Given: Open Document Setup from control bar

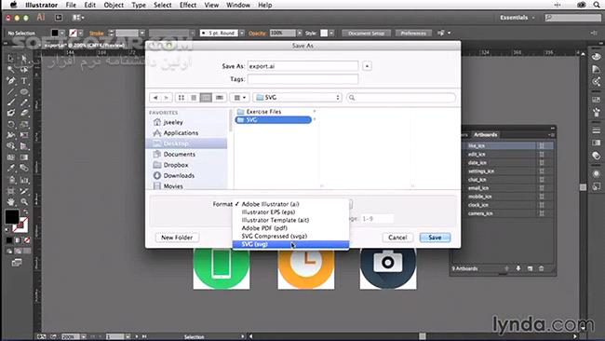Looking at the screenshot, I should (366, 34).
